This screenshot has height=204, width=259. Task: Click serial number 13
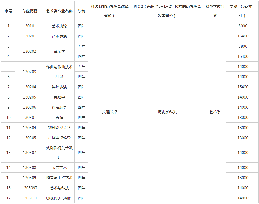pos(8,153)
